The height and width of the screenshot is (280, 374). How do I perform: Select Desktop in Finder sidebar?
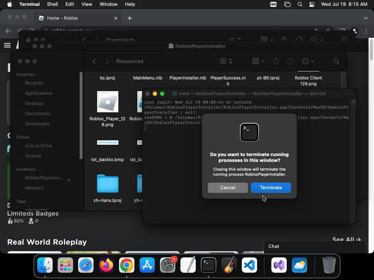34,104
